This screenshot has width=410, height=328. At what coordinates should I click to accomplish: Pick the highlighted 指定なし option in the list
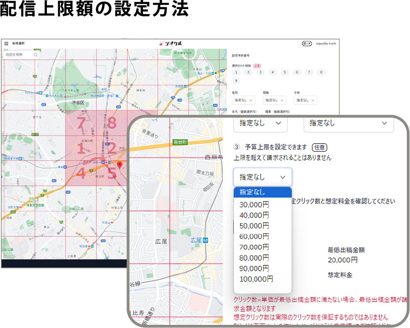click(262, 192)
